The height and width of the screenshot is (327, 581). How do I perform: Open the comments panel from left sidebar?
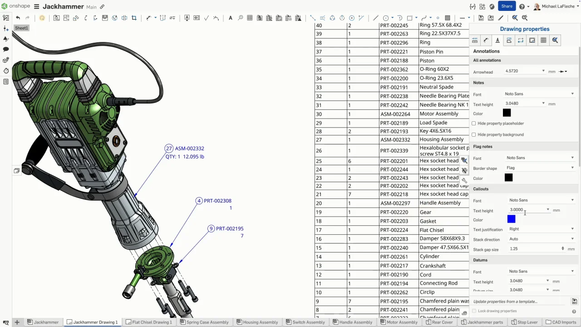tap(6, 49)
